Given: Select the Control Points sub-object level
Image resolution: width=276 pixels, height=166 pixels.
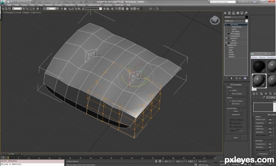Looking at the screenshot, I should (236, 27).
